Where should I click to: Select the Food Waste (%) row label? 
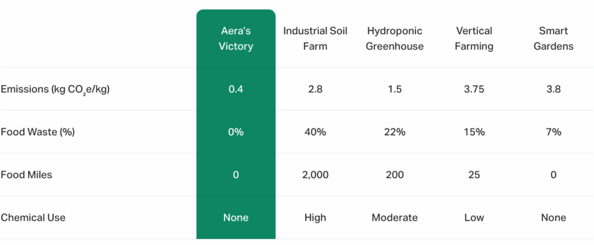[x=38, y=132]
